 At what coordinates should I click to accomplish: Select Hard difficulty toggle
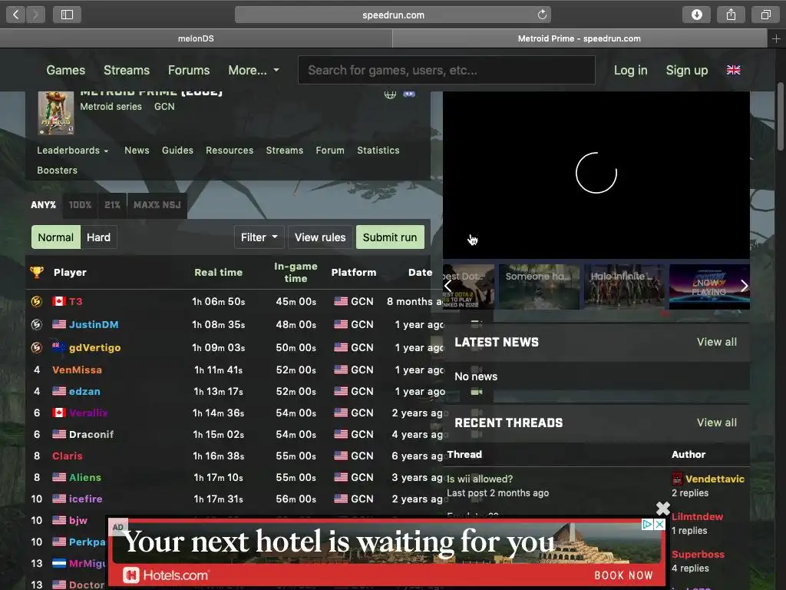[x=98, y=237]
